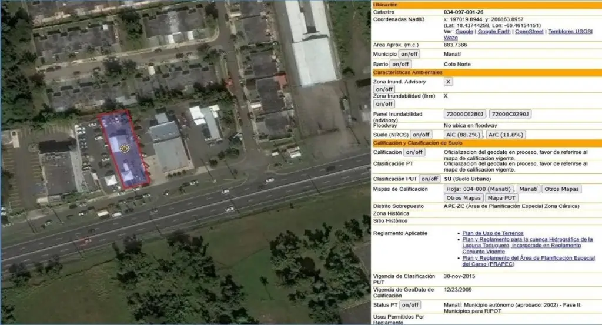
Task: Toggle the Municipio layer on/off
Action: [x=409, y=54]
